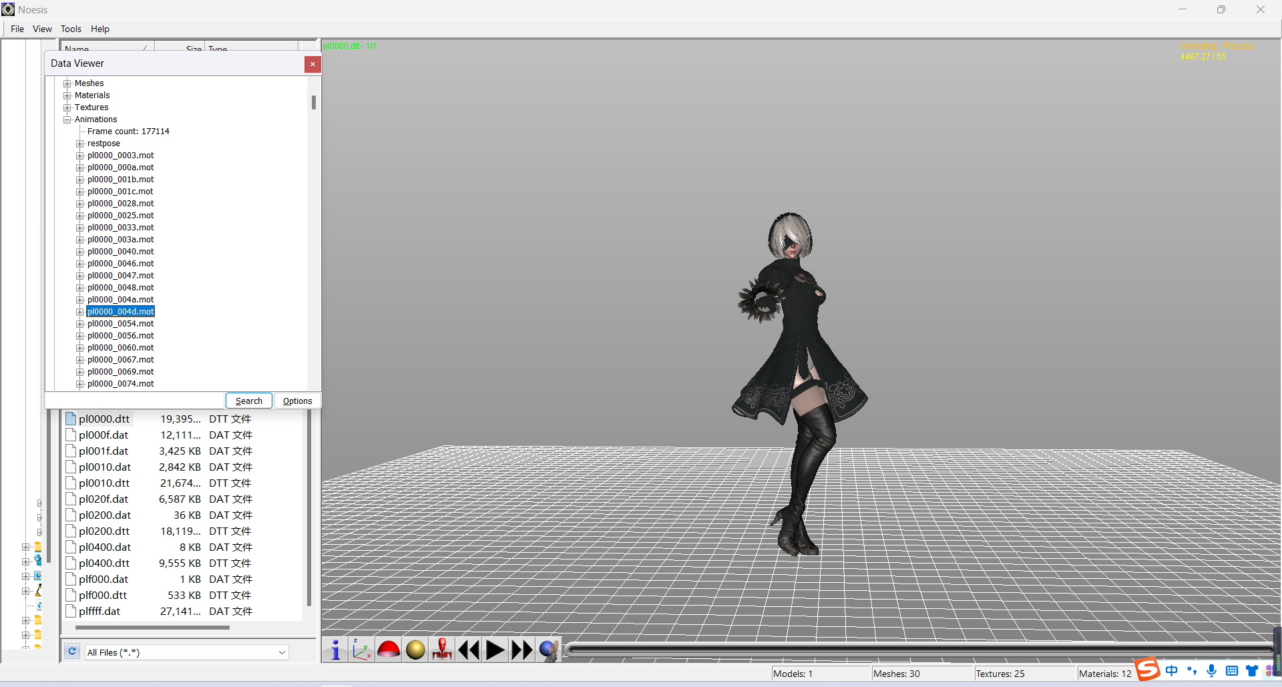The height and width of the screenshot is (687, 1282).
Task: Click the file list vertical scrollbar
Action: pyautogui.click(x=308, y=507)
